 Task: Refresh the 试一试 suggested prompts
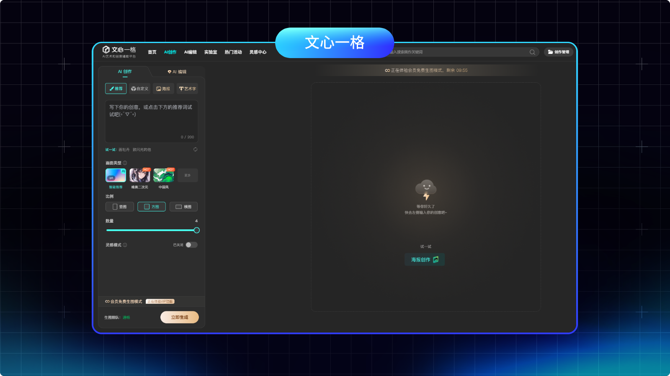(x=195, y=150)
